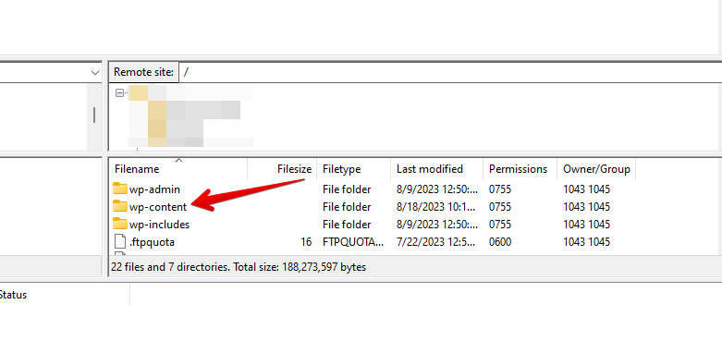
Task: Select the wp-admin folder icon
Action: (x=120, y=189)
